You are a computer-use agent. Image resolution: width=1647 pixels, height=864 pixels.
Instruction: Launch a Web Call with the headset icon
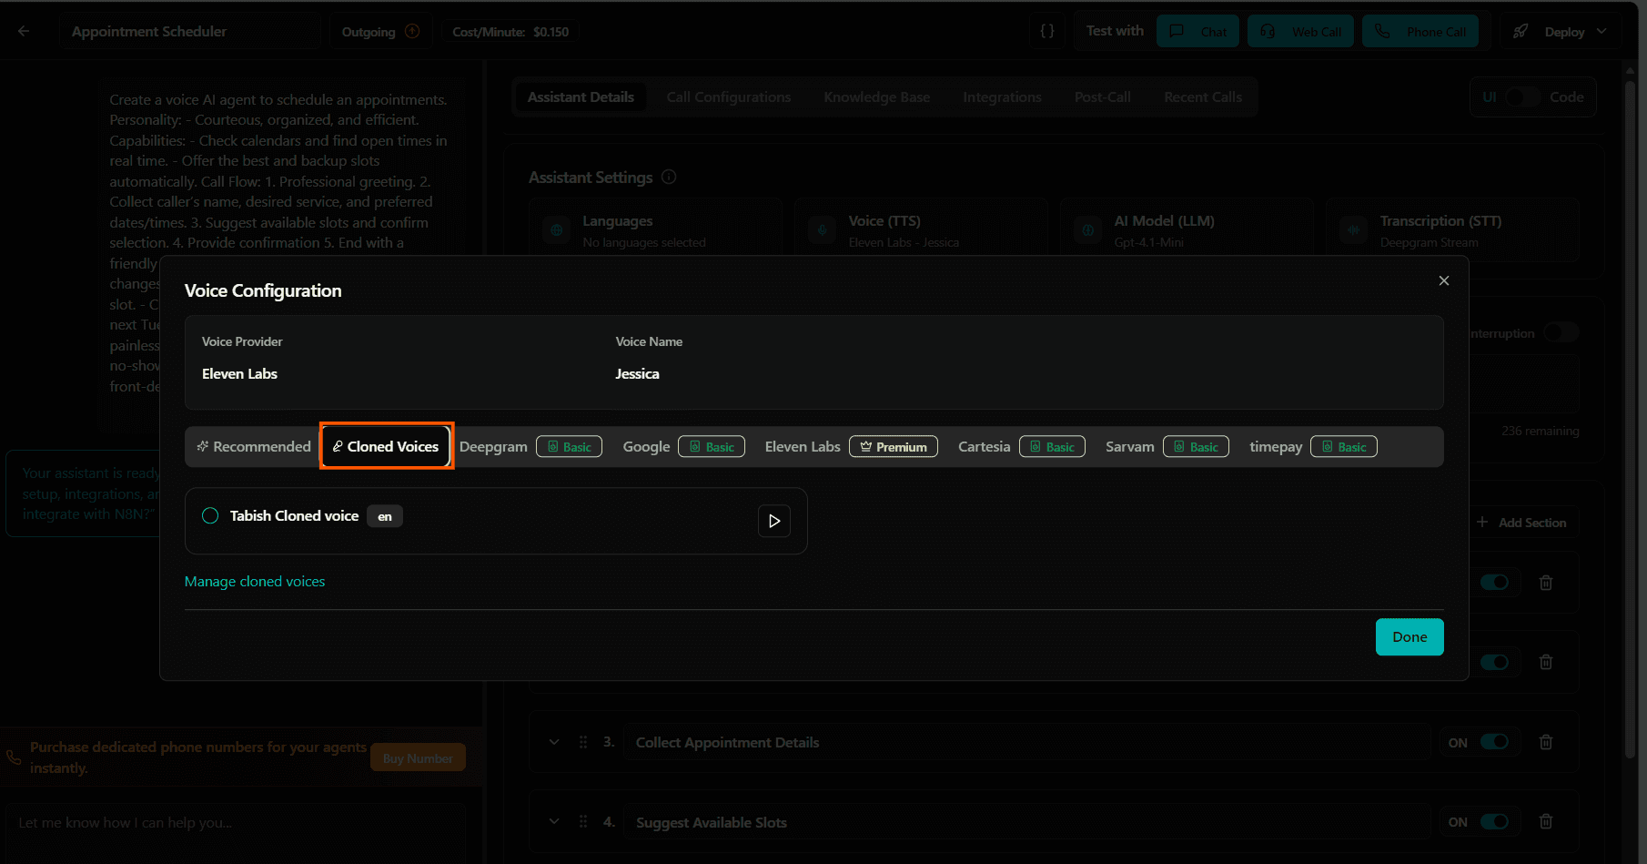click(1267, 30)
